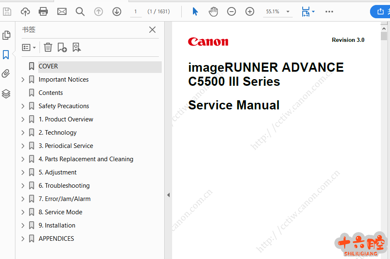Go to next page arrow
The image size is (390, 259).
117,12
